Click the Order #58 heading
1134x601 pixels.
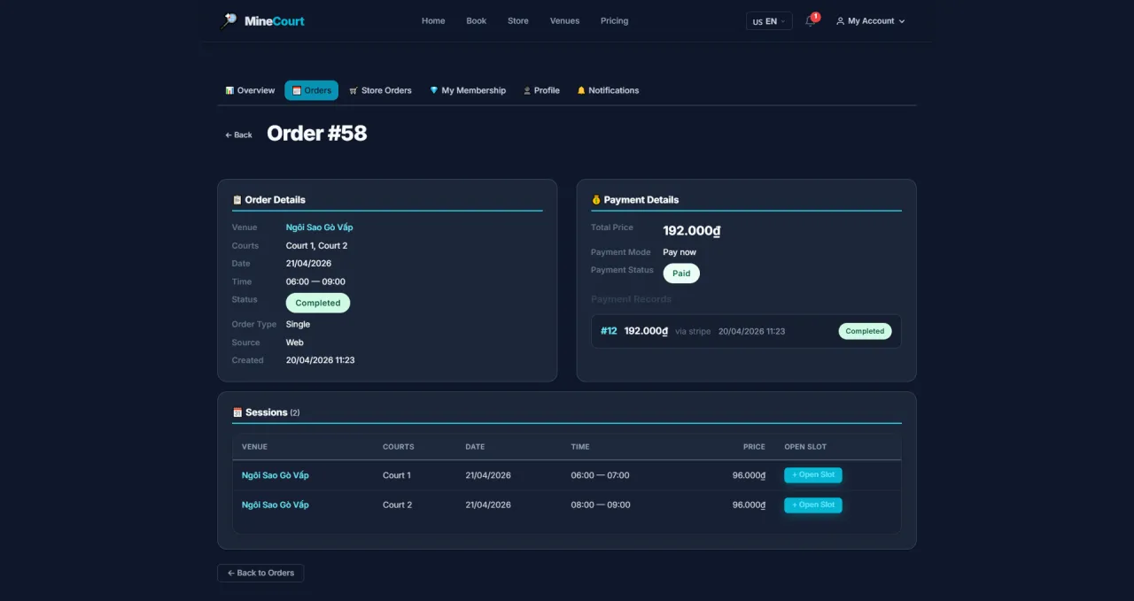(317, 134)
